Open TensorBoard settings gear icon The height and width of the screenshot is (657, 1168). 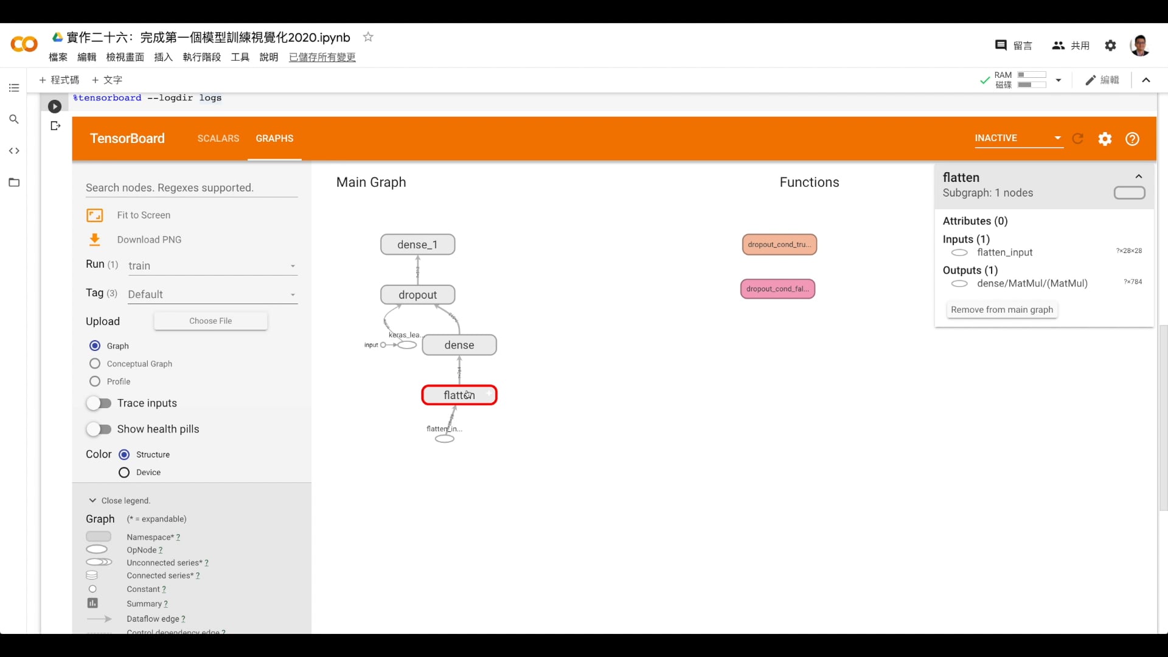click(x=1105, y=139)
